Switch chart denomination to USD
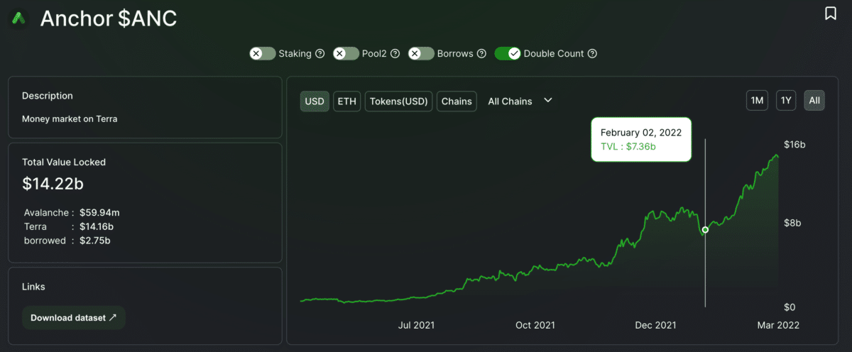This screenshot has width=852, height=352. tap(315, 101)
